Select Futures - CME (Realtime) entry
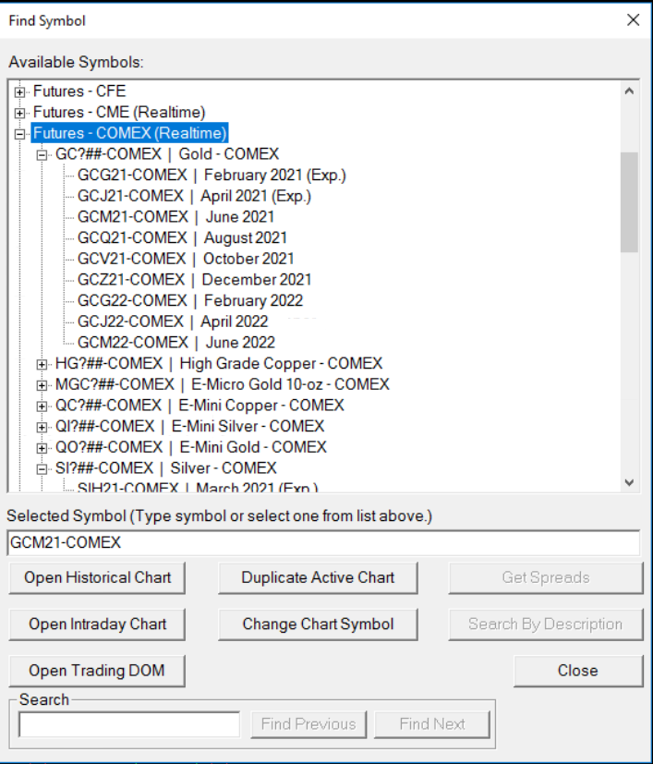The width and height of the screenshot is (653, 764). point(119,112)
